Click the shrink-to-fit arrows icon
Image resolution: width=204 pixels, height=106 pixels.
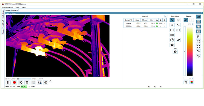coord(198,41)
